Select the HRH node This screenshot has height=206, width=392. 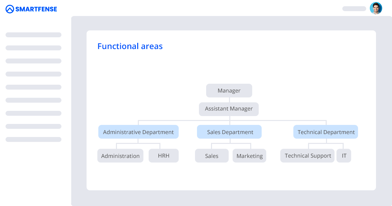[164, 156]
